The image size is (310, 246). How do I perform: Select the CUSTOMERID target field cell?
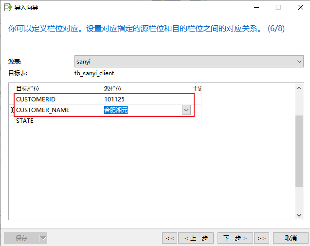59,99
